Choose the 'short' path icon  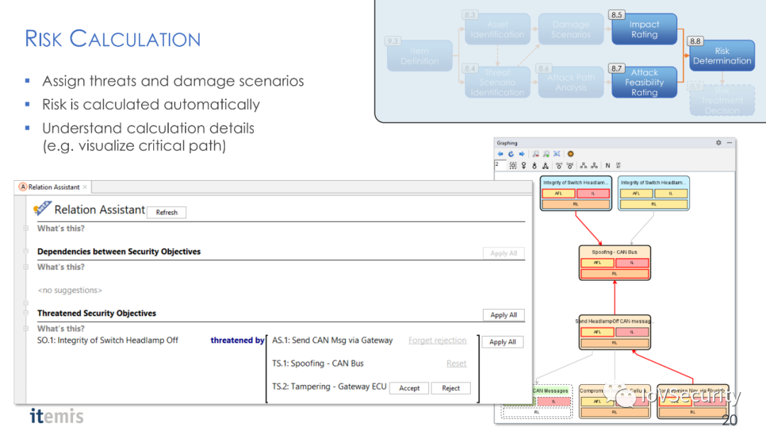(559, 165)
